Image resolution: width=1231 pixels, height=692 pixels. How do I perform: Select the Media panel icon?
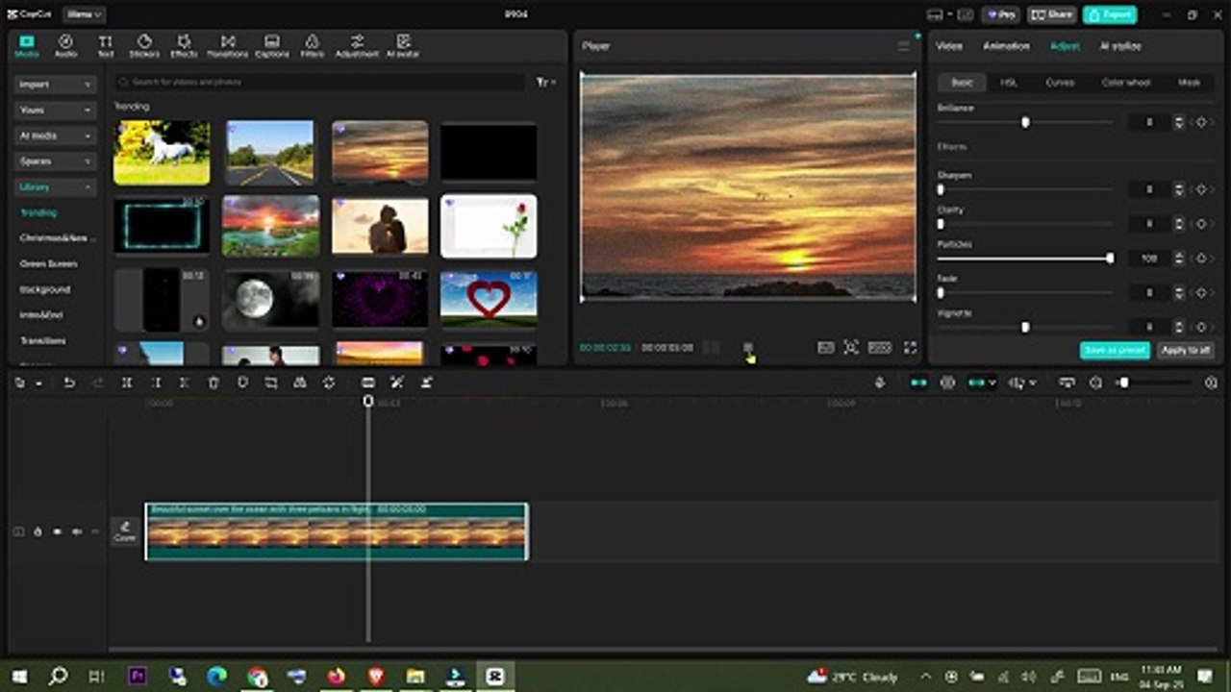(x=27, y=46)
